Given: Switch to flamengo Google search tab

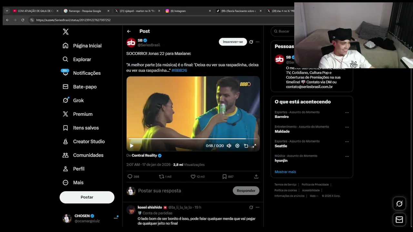Looking at the screenshot, I should [85, 11].
